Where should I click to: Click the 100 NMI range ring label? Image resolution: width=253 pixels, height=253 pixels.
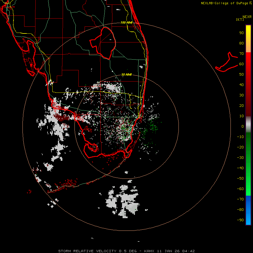(126, 22)
